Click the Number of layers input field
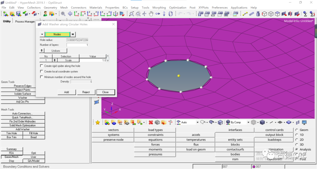The width and height of the screenshot is (317, 169). pos(77,45)
